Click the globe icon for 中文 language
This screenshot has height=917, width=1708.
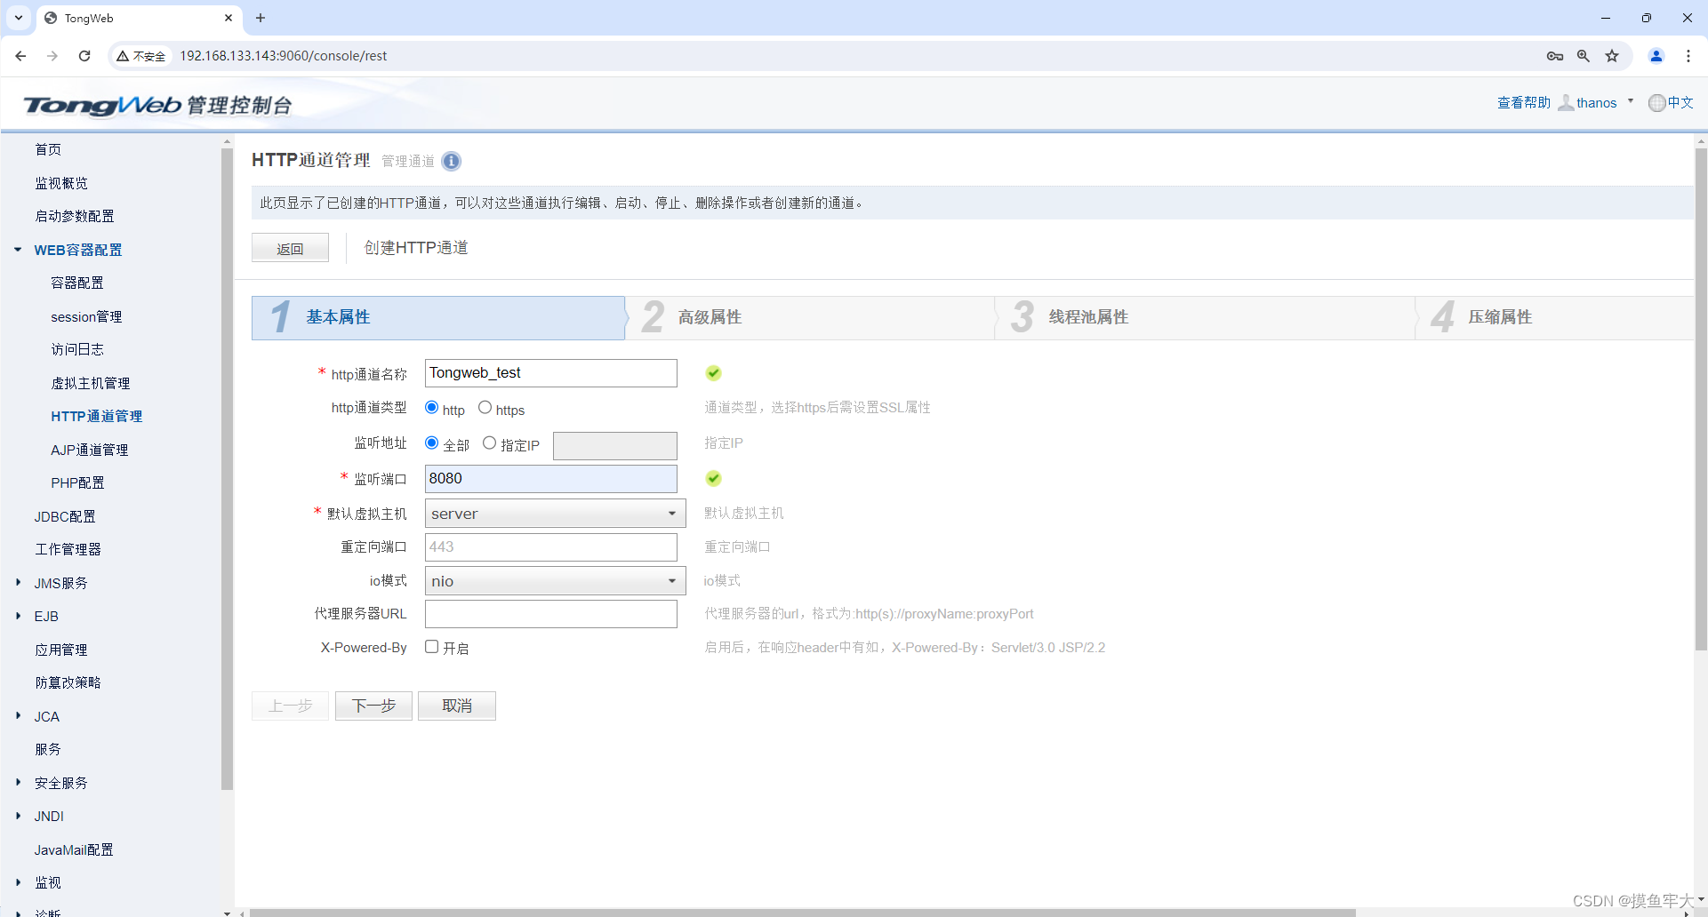tap(1656, 103)
